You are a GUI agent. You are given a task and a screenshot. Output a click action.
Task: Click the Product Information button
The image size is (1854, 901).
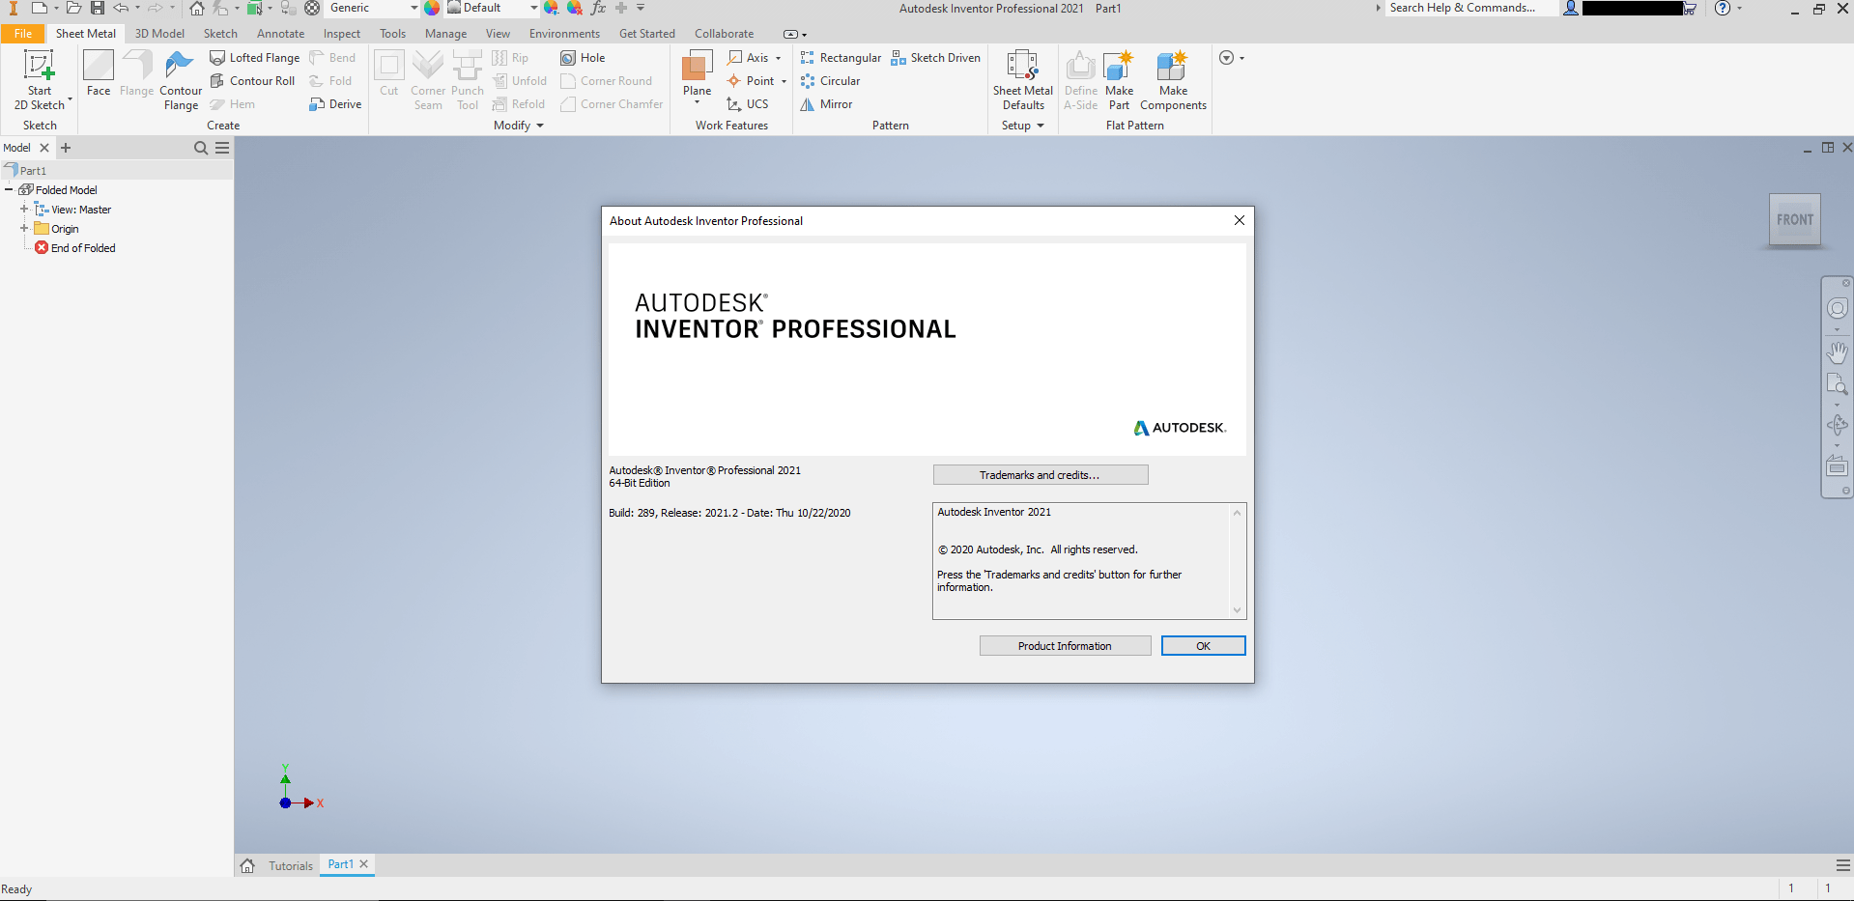click(x=1065, y=646)
